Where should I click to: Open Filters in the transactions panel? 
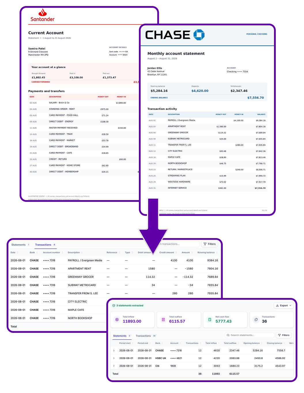click(x=209, y=244)
